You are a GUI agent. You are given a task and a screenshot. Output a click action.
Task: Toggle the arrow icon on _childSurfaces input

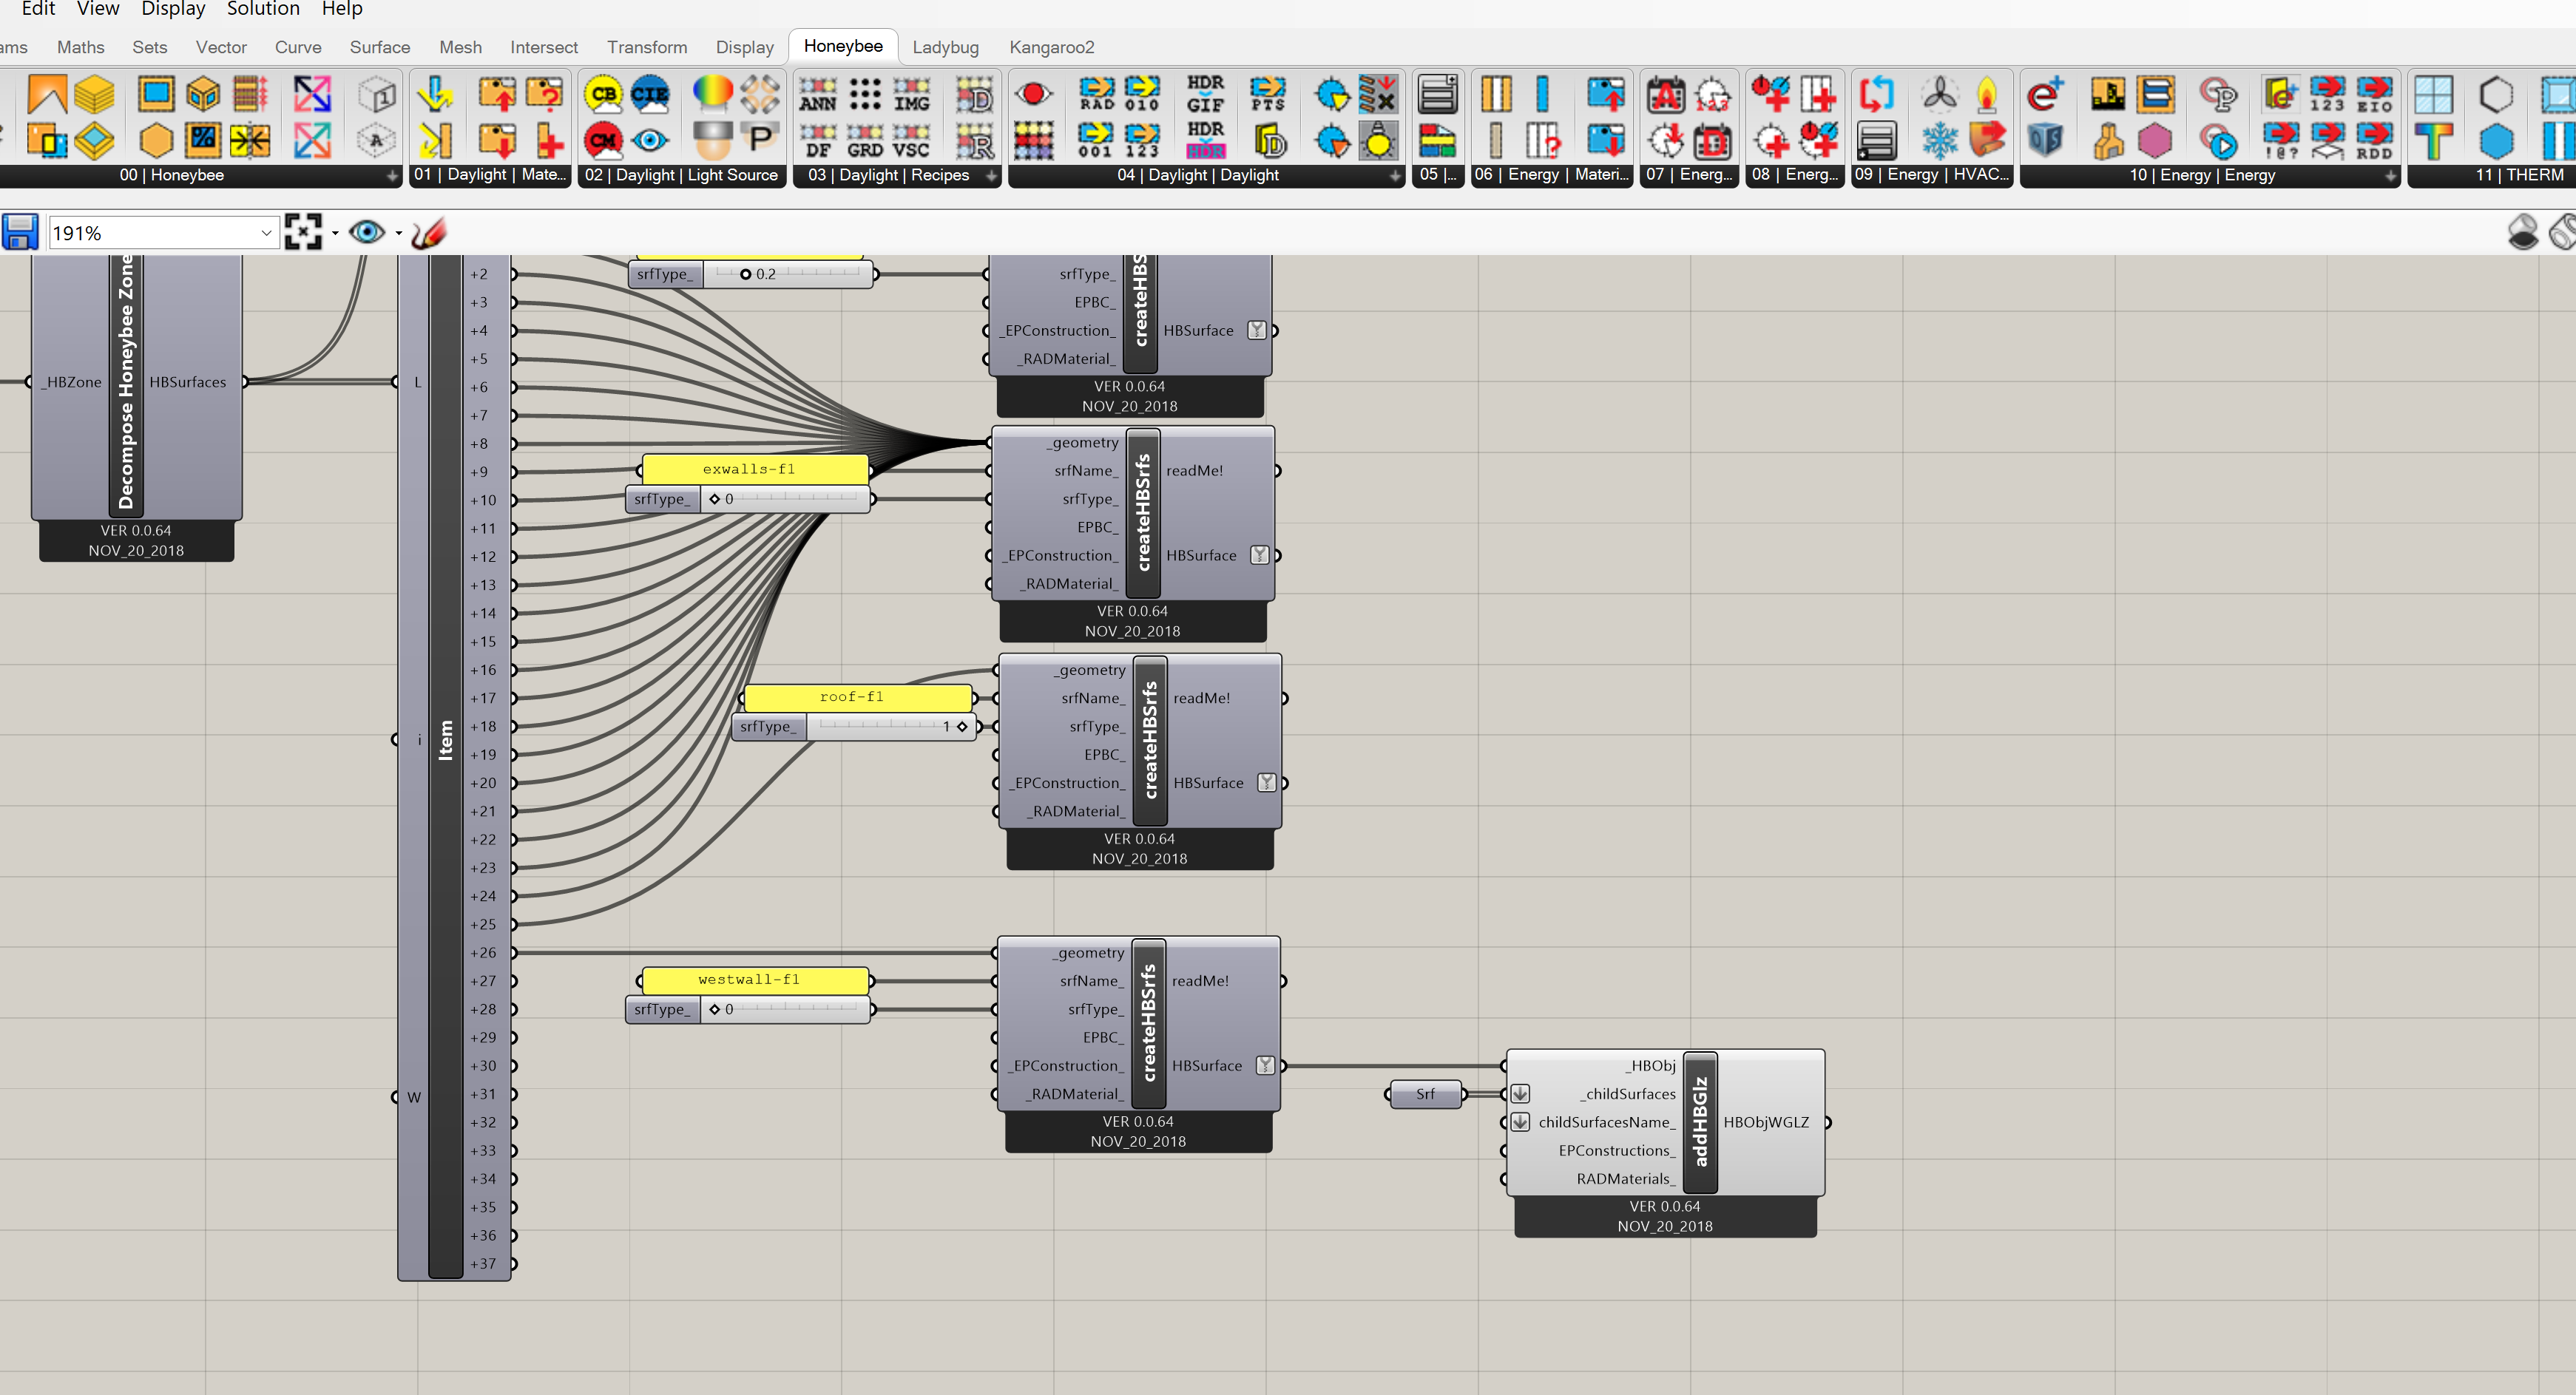tap(1520, 1094)
